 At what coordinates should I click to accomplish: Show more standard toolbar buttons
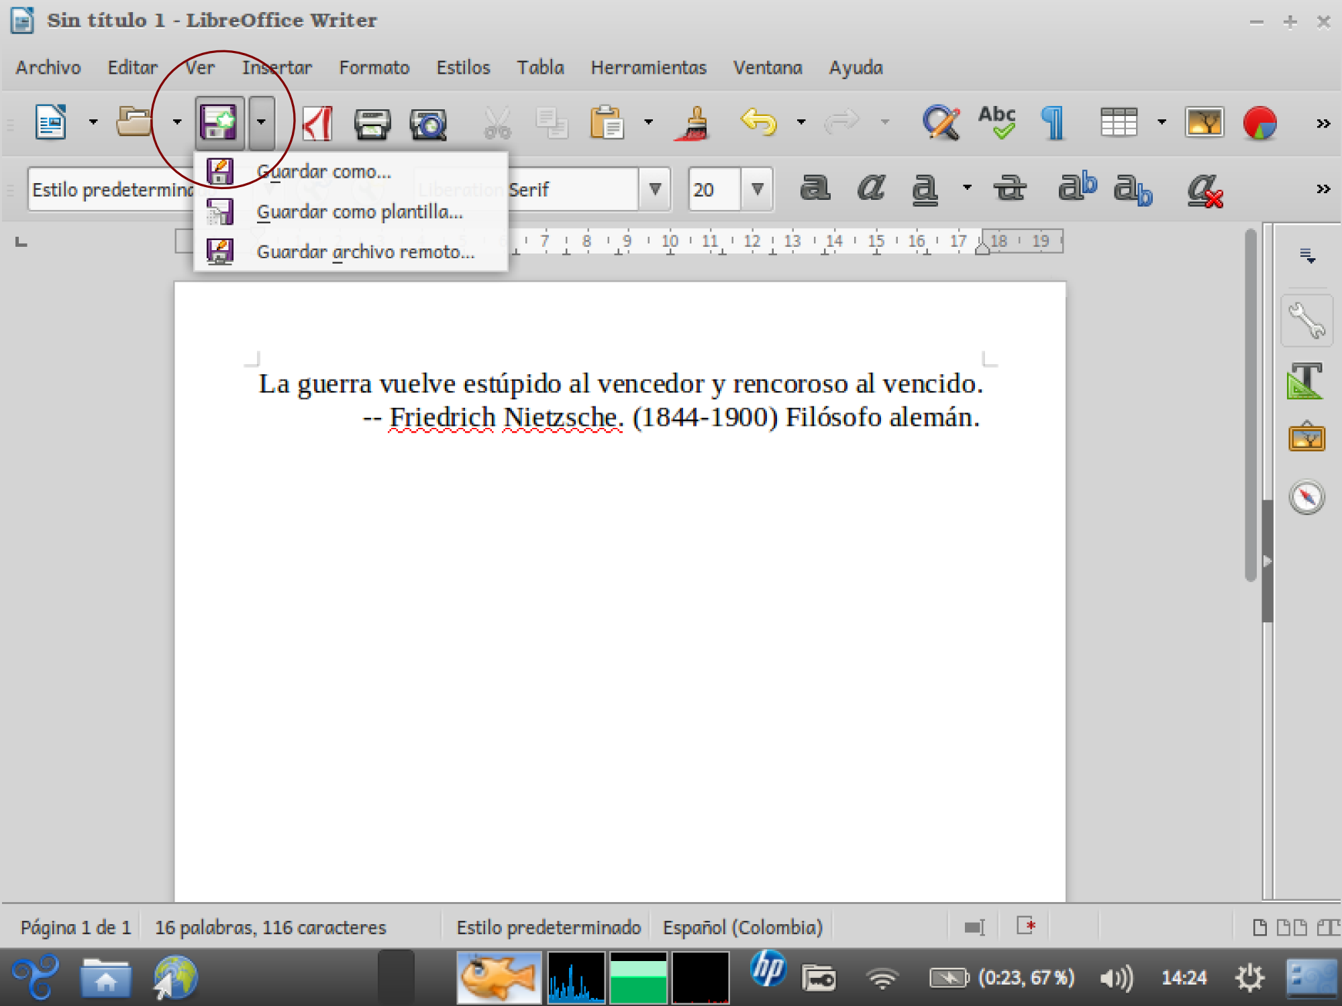[1323, 123]
